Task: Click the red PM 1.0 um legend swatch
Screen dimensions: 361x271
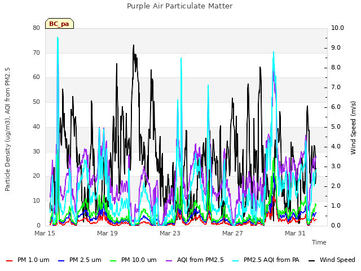Action: pyautogui.click(x=9, y=260)
